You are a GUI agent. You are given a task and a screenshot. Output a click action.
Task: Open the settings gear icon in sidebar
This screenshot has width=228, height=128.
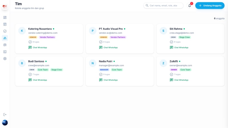click(5, 59)
